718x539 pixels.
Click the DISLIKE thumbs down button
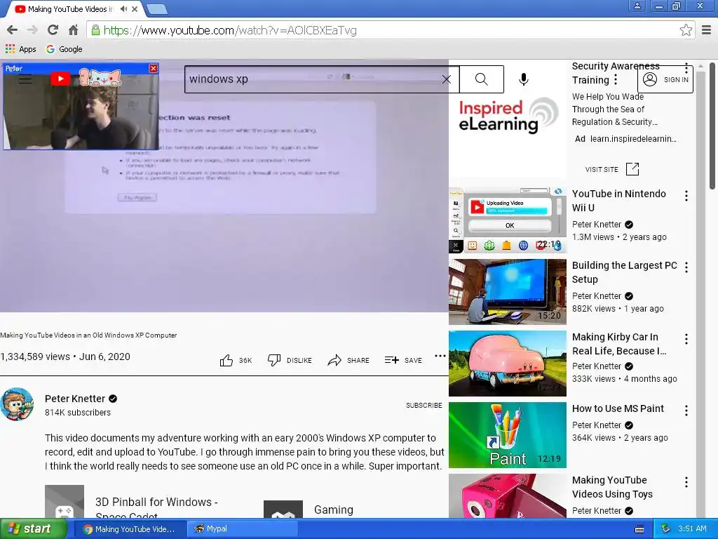click(290, 360)
